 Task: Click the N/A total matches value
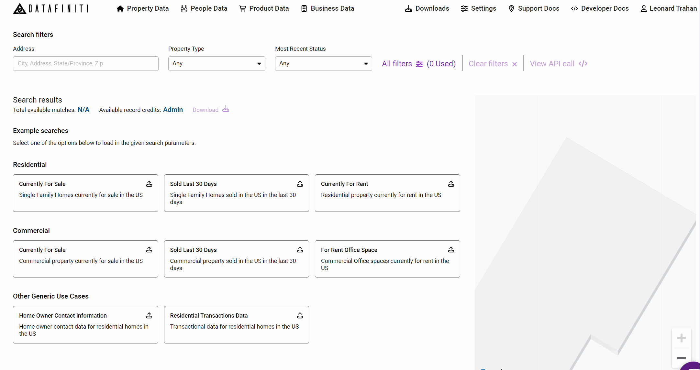(83, 110)
